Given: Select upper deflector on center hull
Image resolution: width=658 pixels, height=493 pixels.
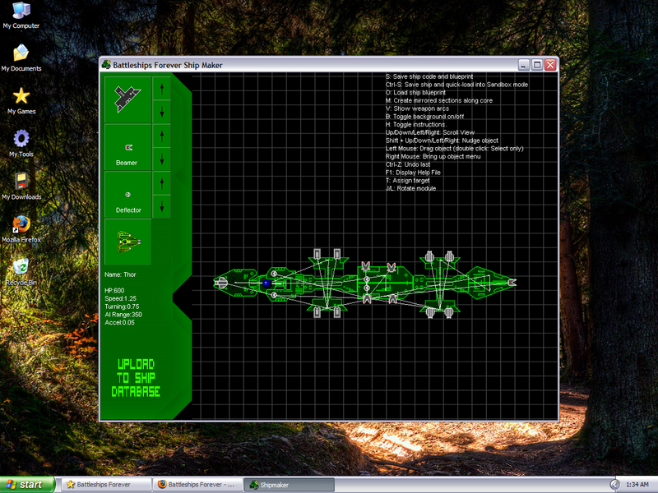Looking at the screenshot, I should pyautogui.click(x=366, y=279).
